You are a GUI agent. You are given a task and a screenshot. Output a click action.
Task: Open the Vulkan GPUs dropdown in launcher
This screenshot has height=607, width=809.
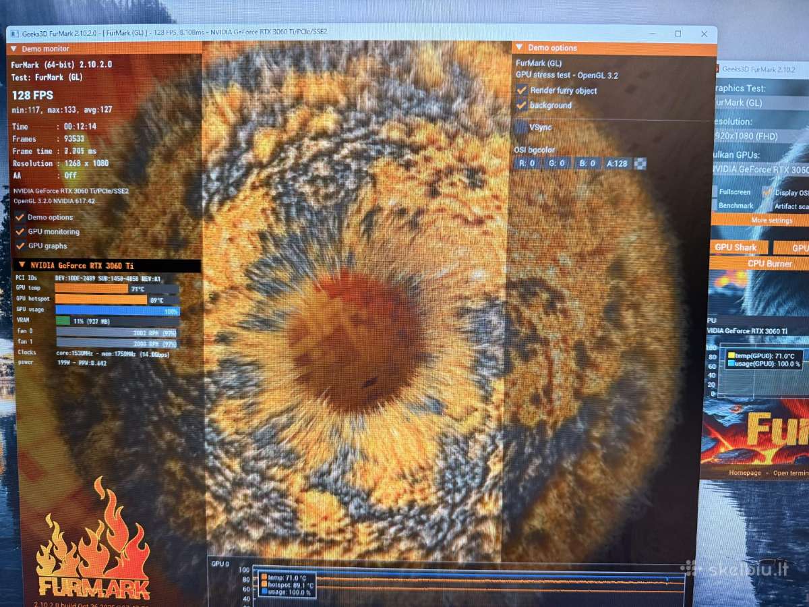tap(760, 169)
